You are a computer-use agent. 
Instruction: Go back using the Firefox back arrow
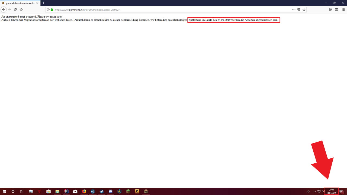(x=4, y=9)
